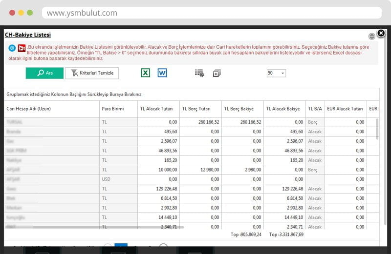Click the TL Alacak Bakiye header
Screen dimensions: 391x254
pos(283,109)
